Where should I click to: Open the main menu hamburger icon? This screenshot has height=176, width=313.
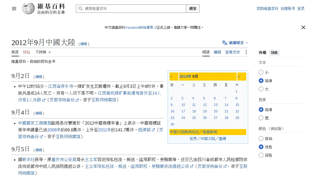[14, 9]
